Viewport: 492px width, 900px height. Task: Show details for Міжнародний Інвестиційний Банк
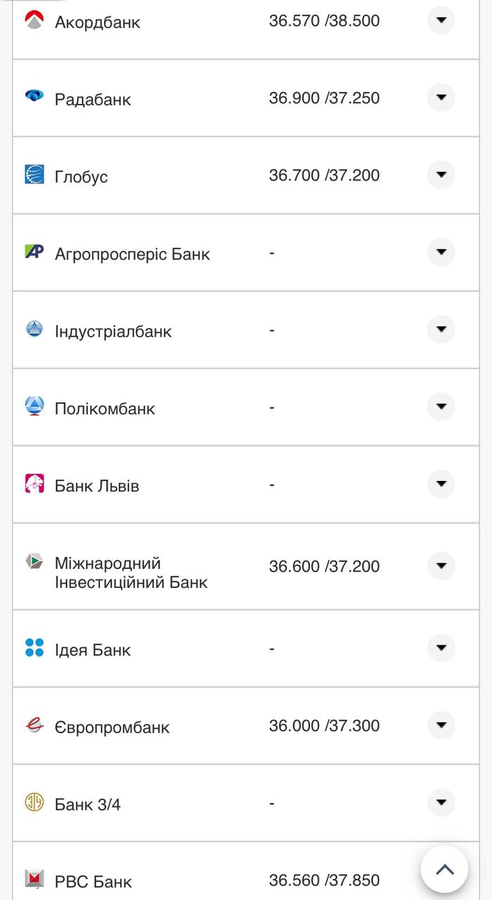(x=441, y=566)
